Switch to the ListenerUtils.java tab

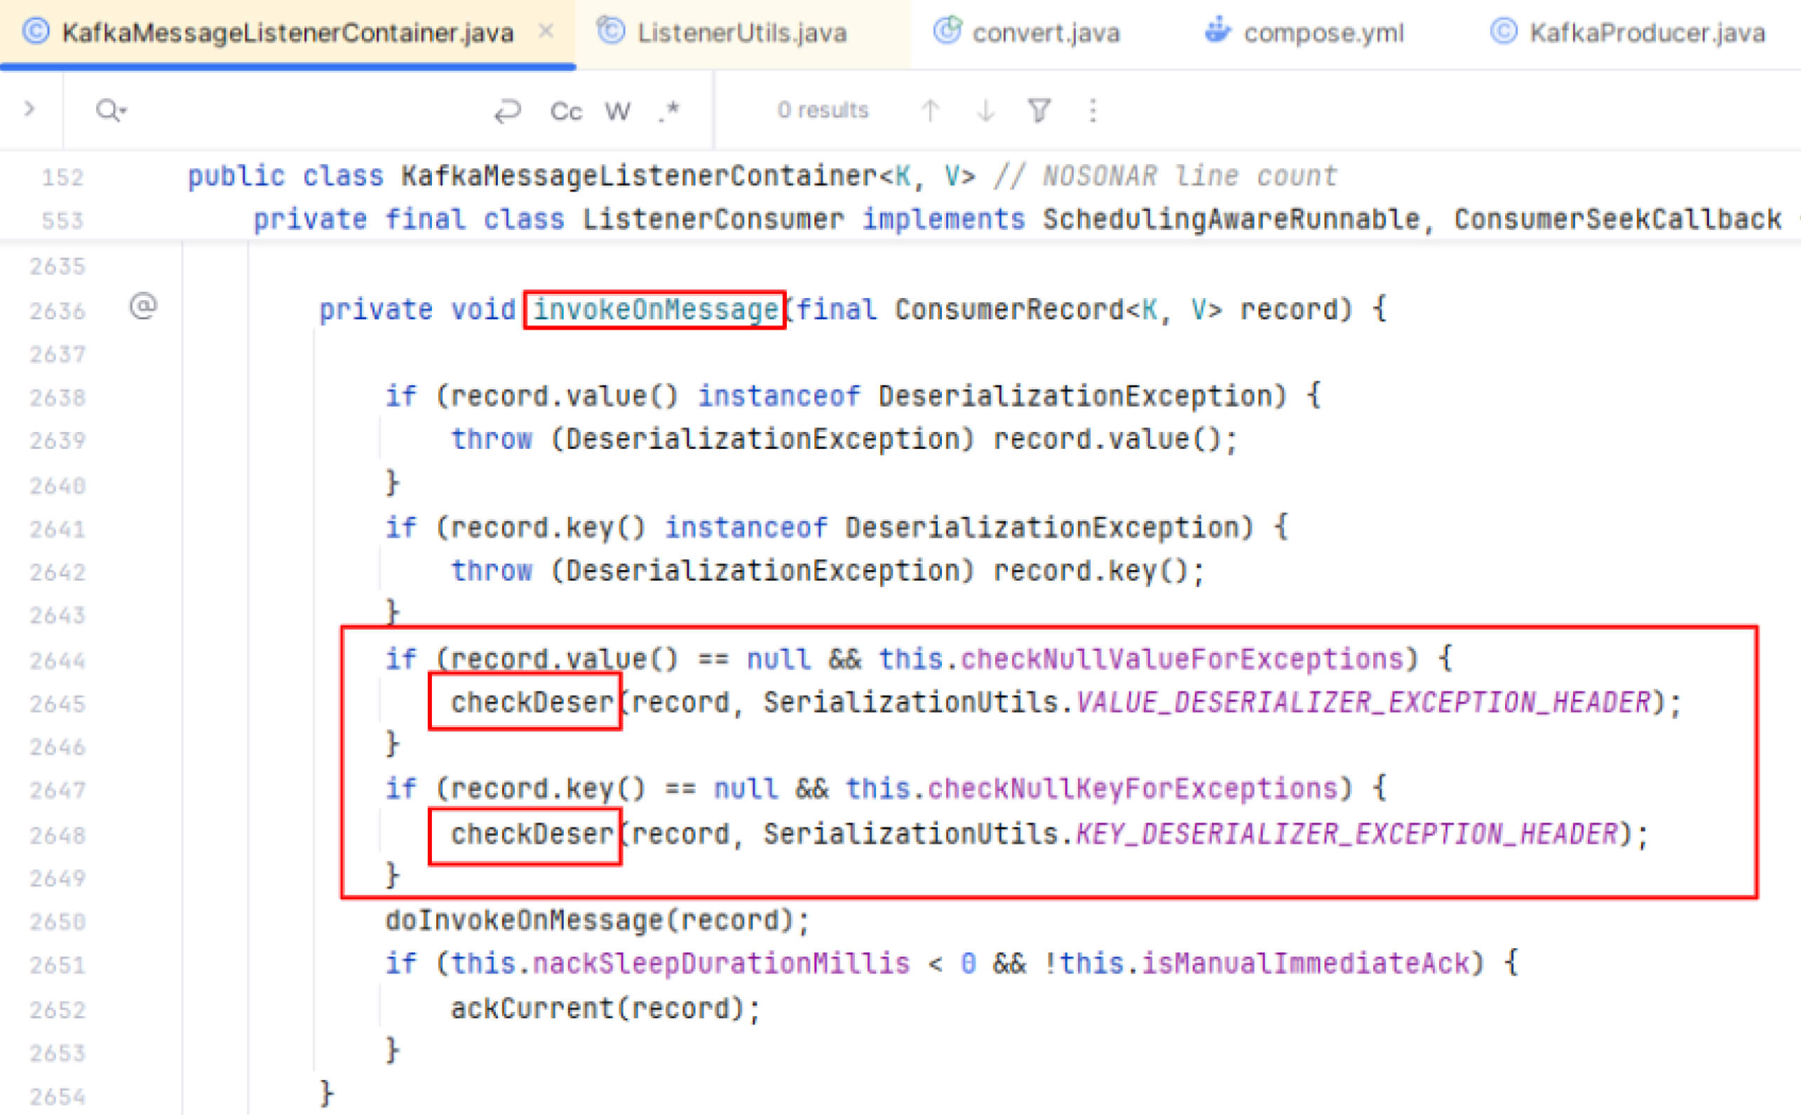pos(741,33)
